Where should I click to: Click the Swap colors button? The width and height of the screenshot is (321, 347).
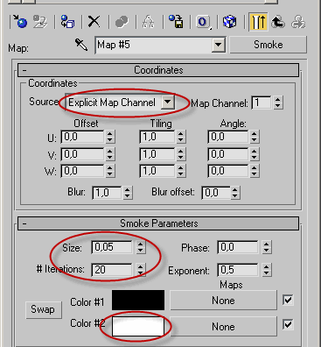click(x=43, y=309)
